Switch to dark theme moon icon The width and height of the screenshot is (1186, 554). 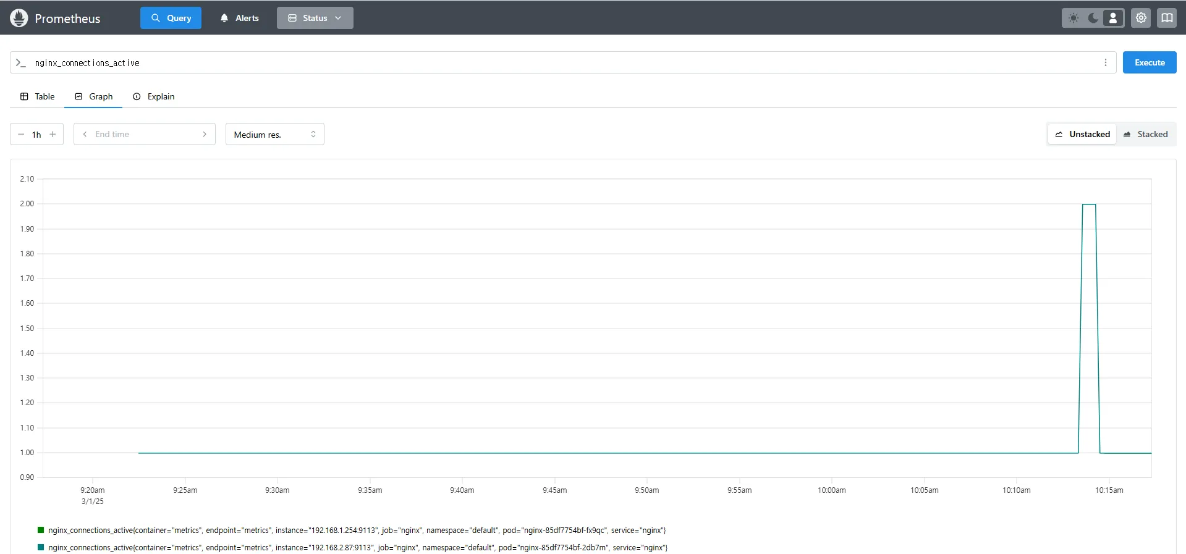click(1093, 18)
